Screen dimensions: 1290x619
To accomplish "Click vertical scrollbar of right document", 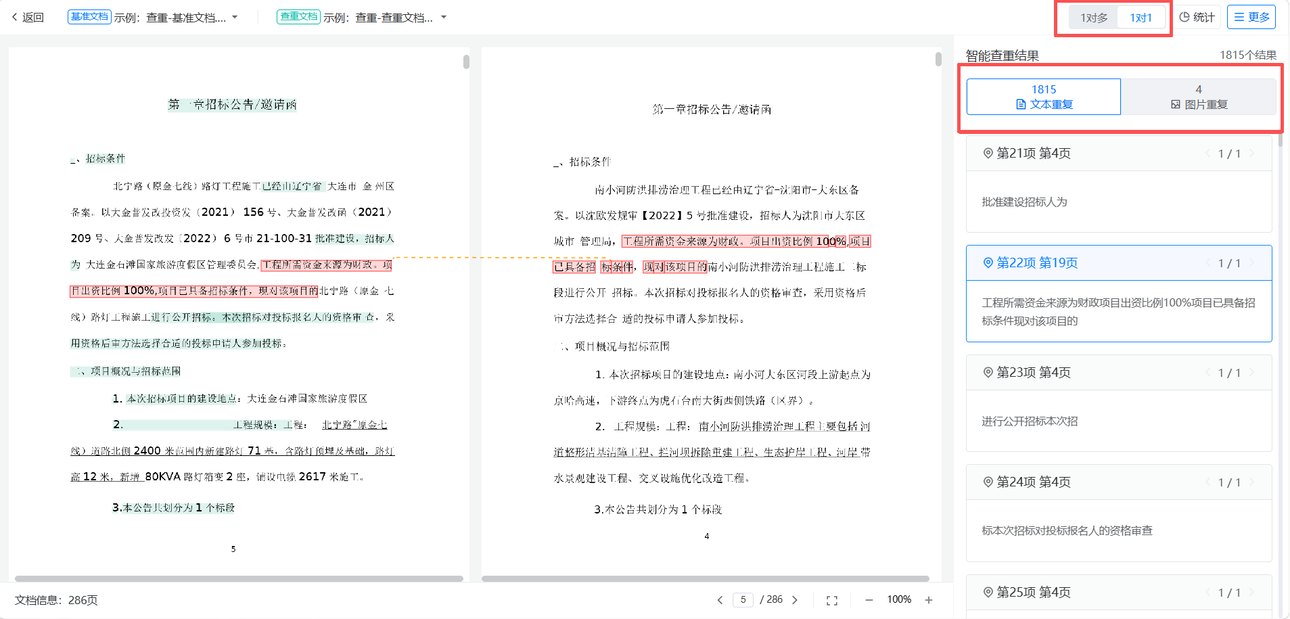I will 938,59.
